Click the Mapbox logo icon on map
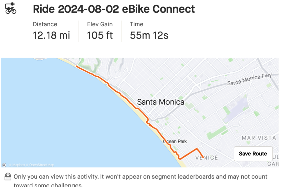Image resolution: width=284 pixels, height=187 pixels. coord(4,165)
